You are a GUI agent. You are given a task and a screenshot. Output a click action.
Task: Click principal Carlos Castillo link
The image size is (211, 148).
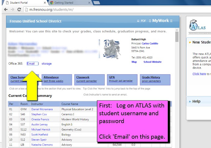coord(150,44)
